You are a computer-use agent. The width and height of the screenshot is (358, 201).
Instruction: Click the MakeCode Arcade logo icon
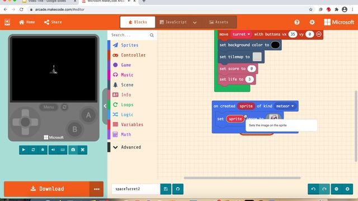point(7,22)
